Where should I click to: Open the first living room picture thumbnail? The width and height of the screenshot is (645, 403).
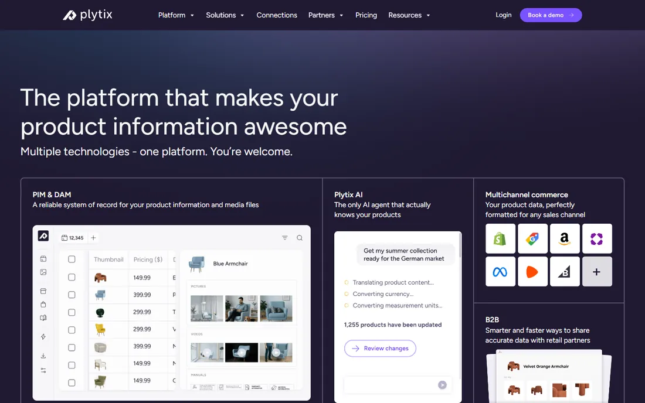207,308
